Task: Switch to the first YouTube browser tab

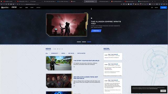Action: 9,2
